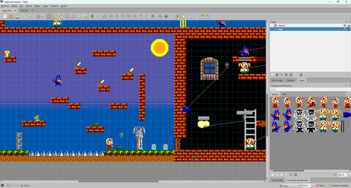Toggle lock on objects layer
The image size is (351, 188).
point(349,26)
